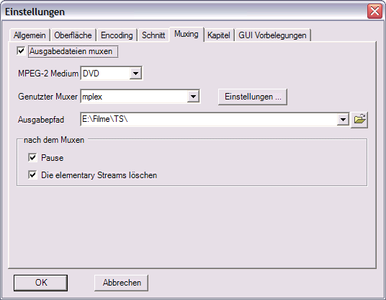Click the folder browse icon beside Ausgabepfad
Viewport: 386px width, 300px height.
359,120
